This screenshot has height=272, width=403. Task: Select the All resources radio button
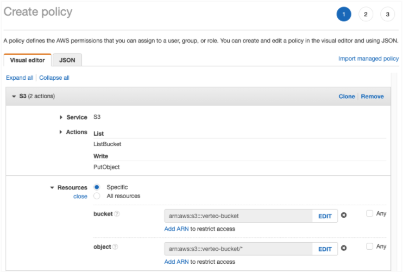coord(97,196)
